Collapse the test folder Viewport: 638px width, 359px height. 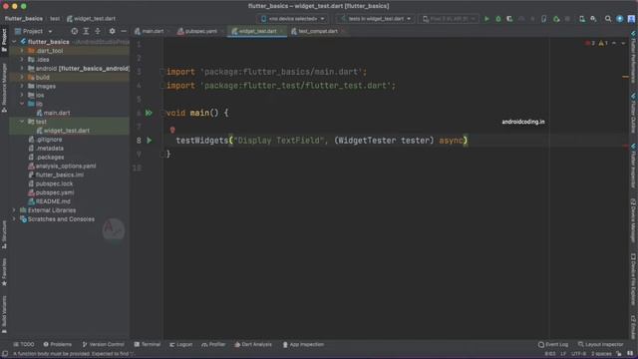tap(22, 122)
